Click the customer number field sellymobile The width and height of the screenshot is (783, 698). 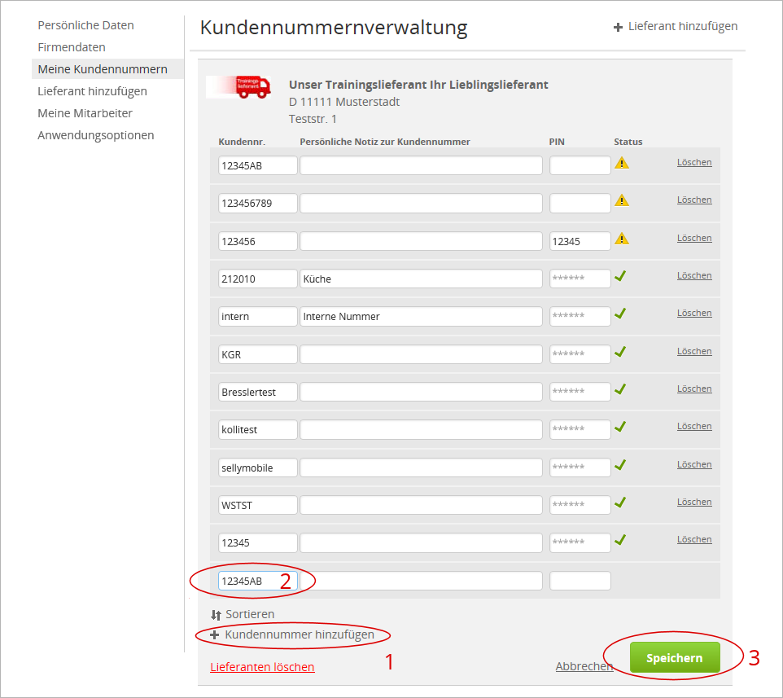coord(258,468)
